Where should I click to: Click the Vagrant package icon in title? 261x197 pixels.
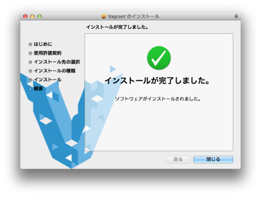pos(104,16)
